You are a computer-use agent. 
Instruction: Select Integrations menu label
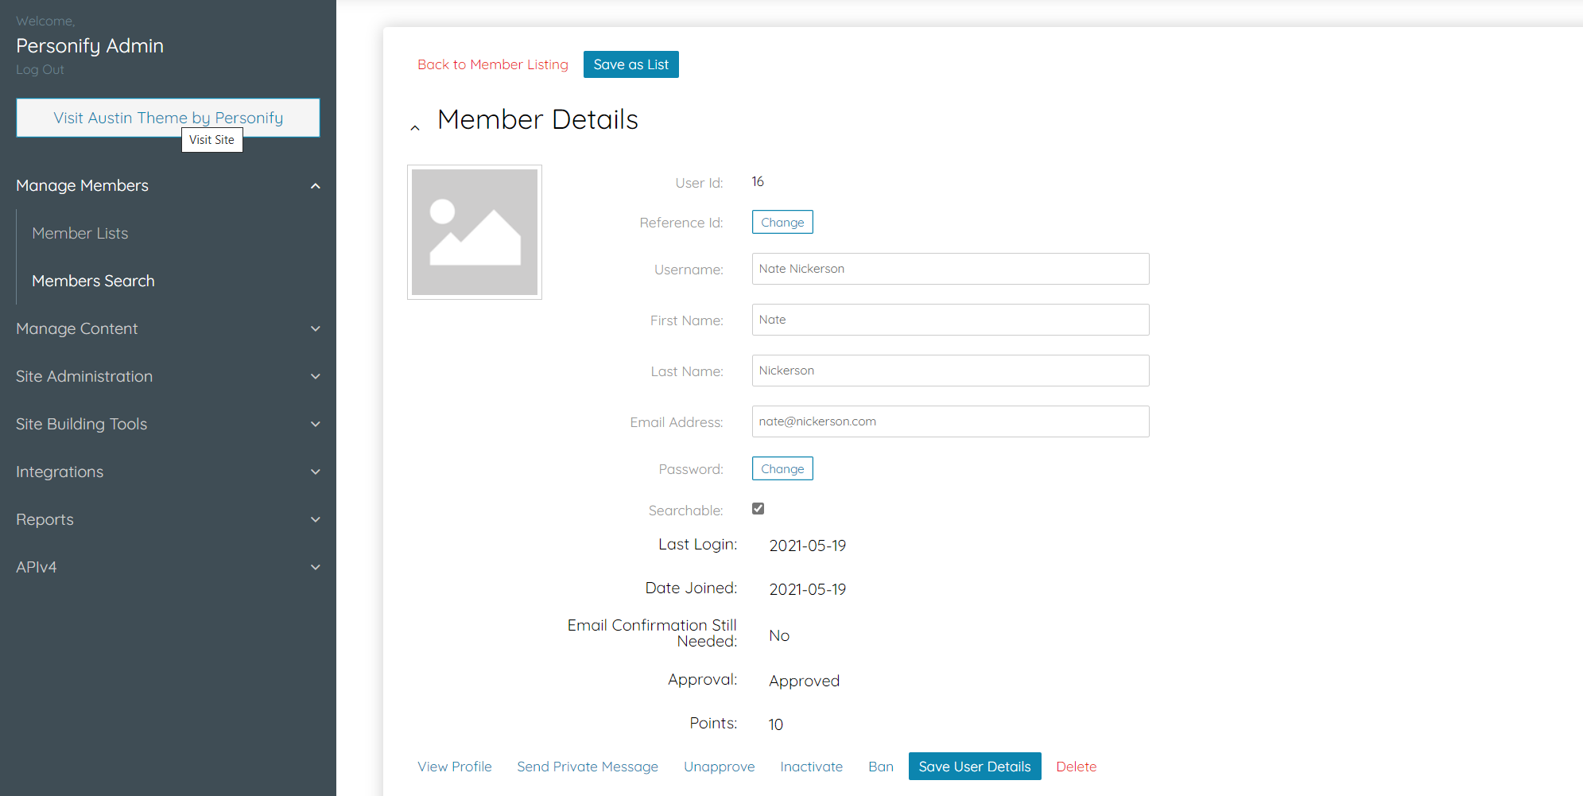click(60, 472)
